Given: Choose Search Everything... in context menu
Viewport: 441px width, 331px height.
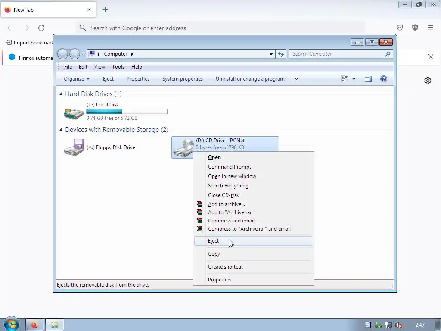Looking at the screenshot, I should click(253, 186).
